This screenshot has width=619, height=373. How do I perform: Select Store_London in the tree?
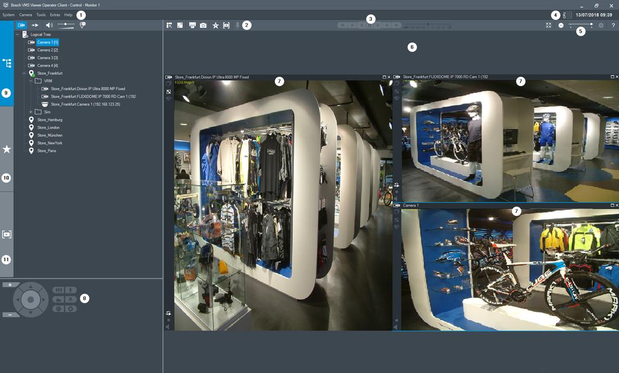48,128
